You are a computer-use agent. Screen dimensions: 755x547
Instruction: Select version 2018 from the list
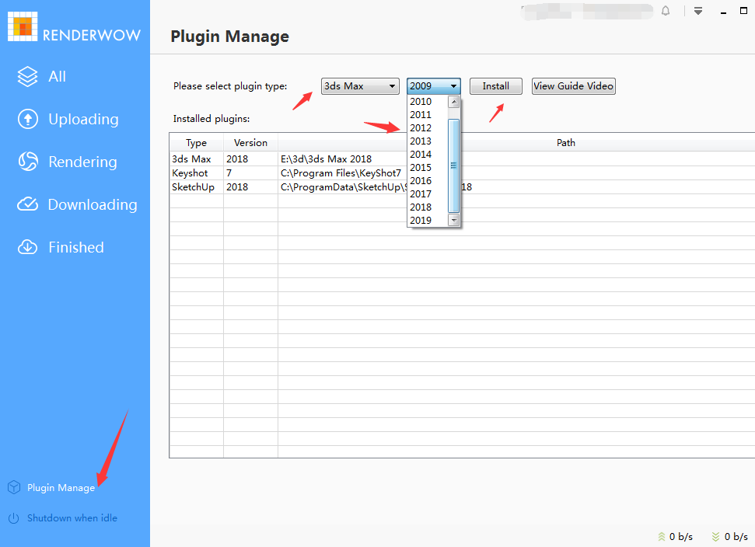pyautogui.click(x=428, y=207)
